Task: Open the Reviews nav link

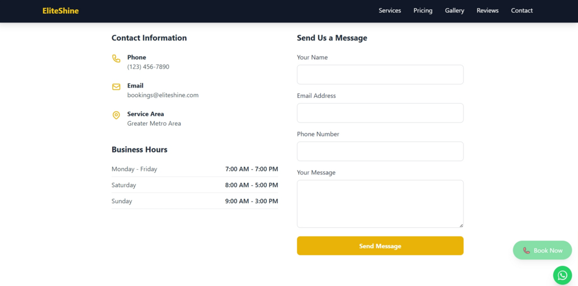Action: (488, 11)
